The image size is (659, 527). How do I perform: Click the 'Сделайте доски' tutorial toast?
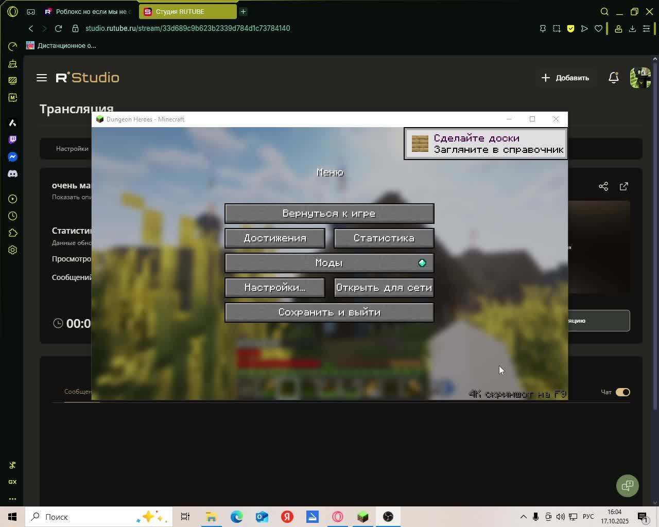coord(485,144)
